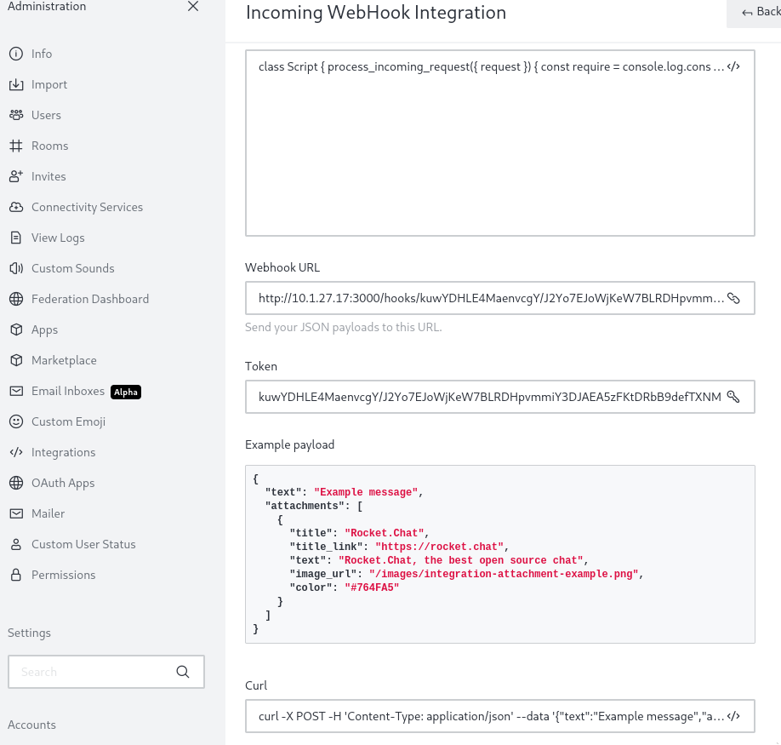This screenshot has width=781, height=745.
Task: Click the Apps cube icon
Action: click(x=16, y=330)
